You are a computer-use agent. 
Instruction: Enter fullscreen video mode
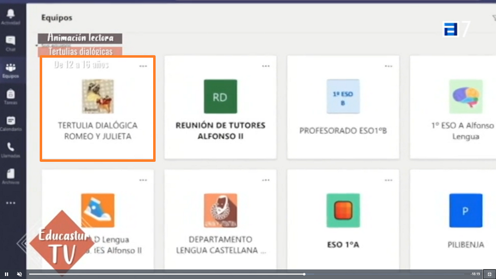(489, 274)
